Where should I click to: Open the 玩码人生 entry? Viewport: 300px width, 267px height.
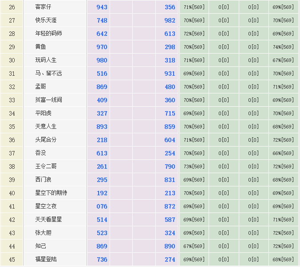(46, 60)
